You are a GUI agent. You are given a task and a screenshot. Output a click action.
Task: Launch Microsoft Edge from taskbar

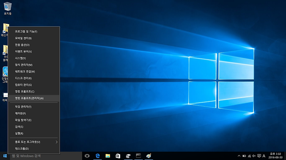click(x=98, y=156)
